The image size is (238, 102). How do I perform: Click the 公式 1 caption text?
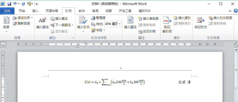tap(184, 82)
